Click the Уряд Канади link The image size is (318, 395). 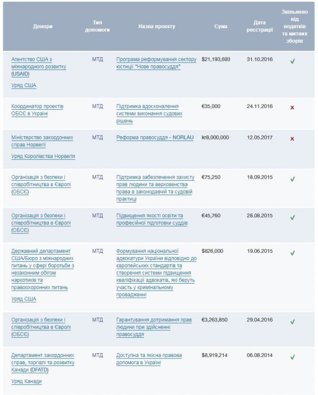pos(26,381)
